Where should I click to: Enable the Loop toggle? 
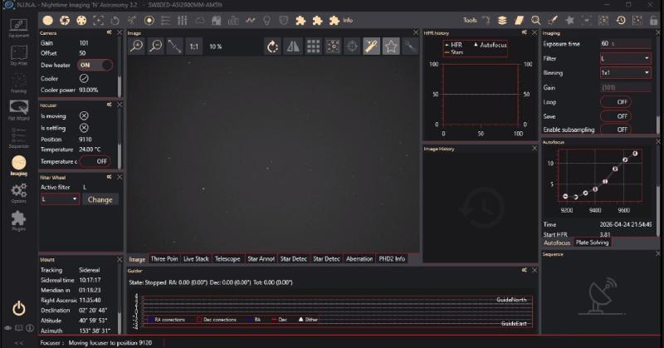(615, 101)
